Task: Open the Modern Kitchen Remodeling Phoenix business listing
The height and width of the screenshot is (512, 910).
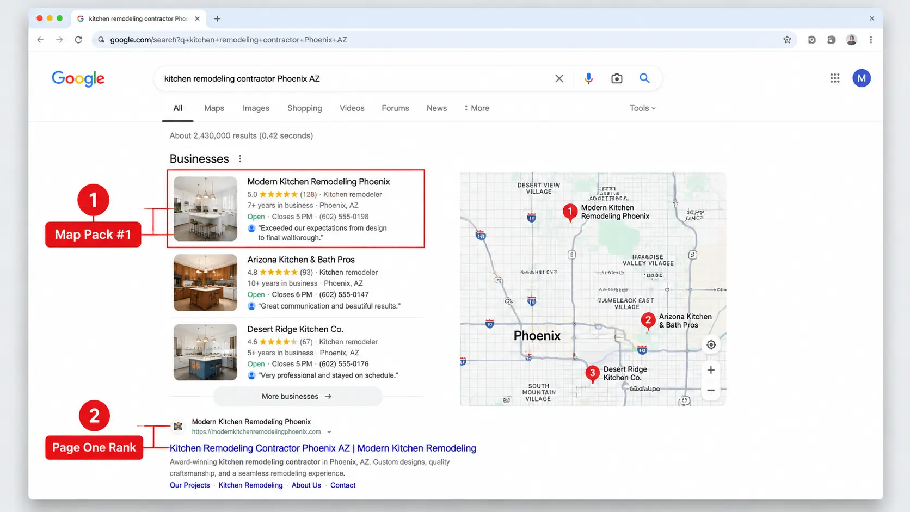Action: (318, 182)
